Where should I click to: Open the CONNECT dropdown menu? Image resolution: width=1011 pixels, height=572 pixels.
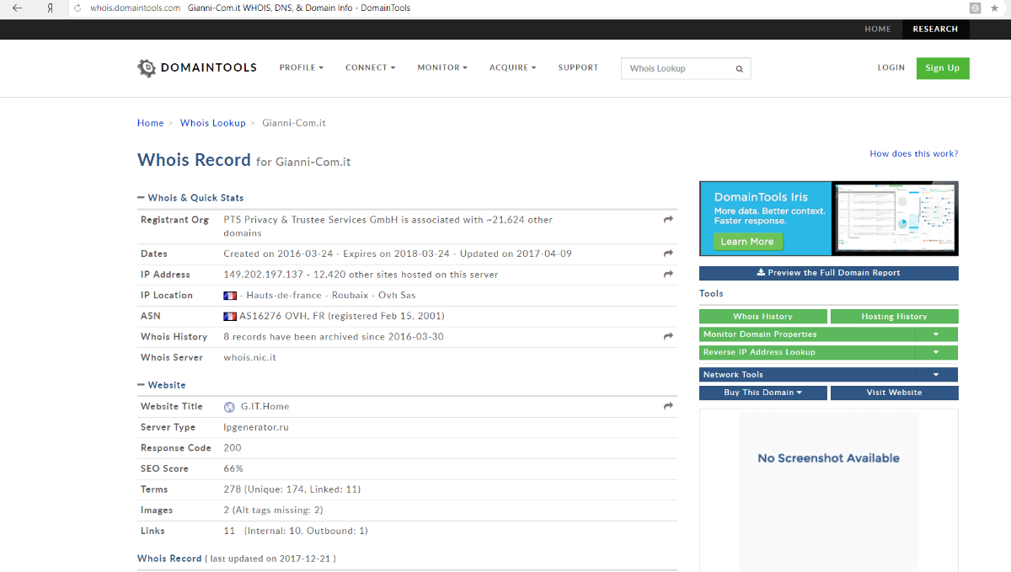pos(370,67)
